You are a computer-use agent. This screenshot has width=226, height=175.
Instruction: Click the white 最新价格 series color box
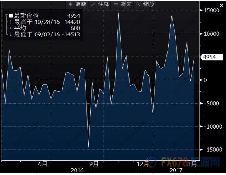[x=10, y=16]
